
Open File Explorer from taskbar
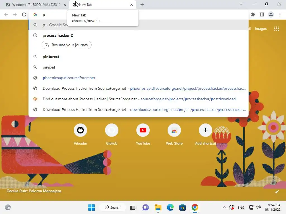158,207
